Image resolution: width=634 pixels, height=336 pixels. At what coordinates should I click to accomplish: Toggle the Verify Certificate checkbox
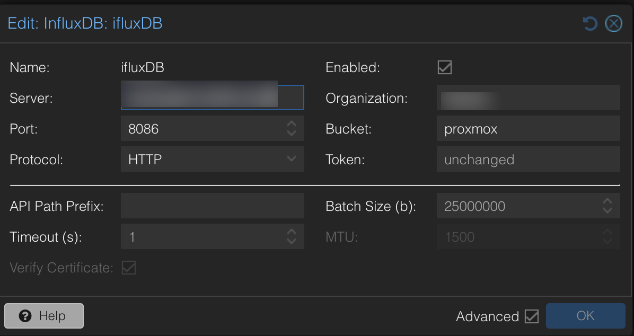click(129, 268)
